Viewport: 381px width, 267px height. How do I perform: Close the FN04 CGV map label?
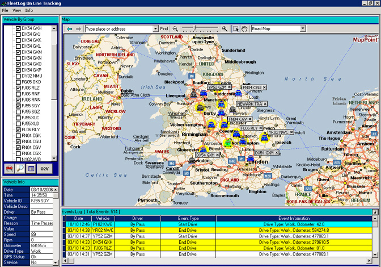tap(250, 119)
